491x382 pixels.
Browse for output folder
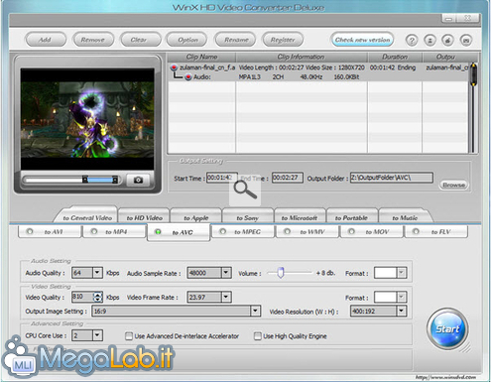[x=453, y=185]
